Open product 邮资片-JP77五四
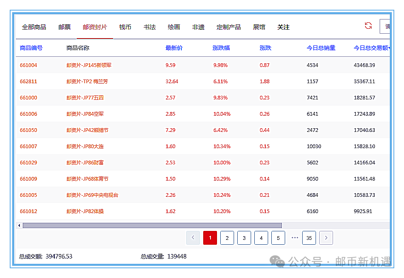Screen dimensions: 404x278 pyautogui.click(x=85, y=98)
